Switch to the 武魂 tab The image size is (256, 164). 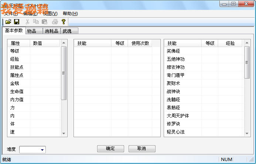coord(67,31)
